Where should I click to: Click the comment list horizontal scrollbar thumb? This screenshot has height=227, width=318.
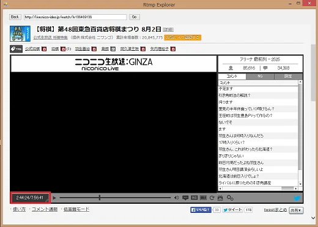287,188
